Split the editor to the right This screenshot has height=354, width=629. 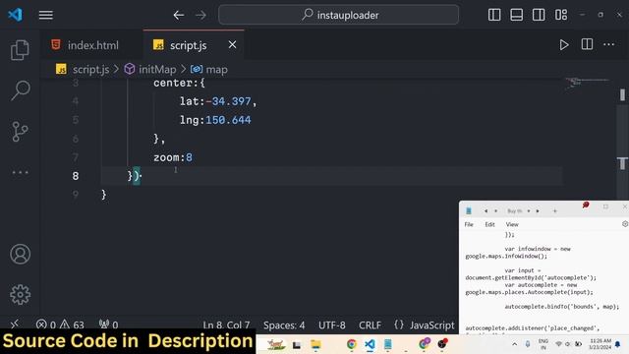pyautogui.click(x=587, y=44)
